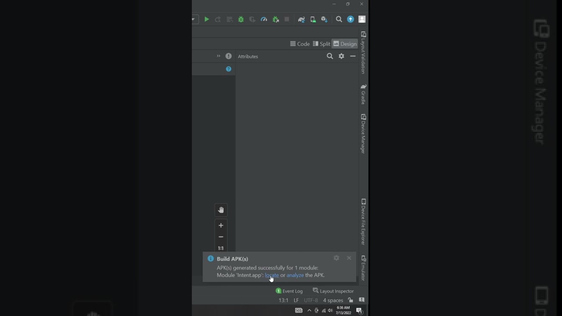Open the Emulator side panel tab
The width and height of the screenshot is (562, 316).
[363, 268]
